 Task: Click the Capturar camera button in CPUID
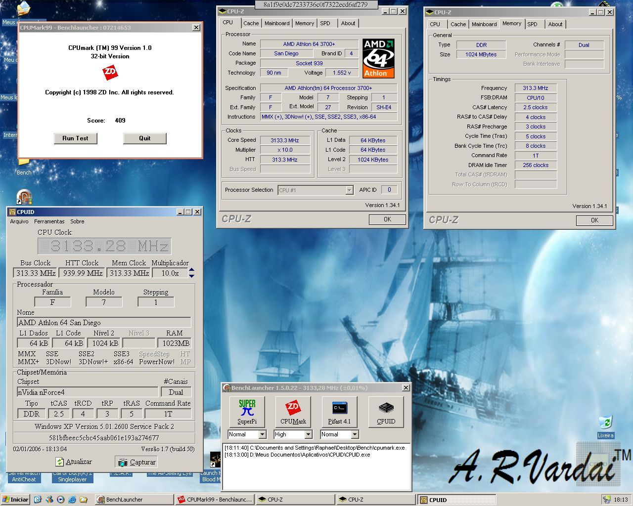pos(136,462)
